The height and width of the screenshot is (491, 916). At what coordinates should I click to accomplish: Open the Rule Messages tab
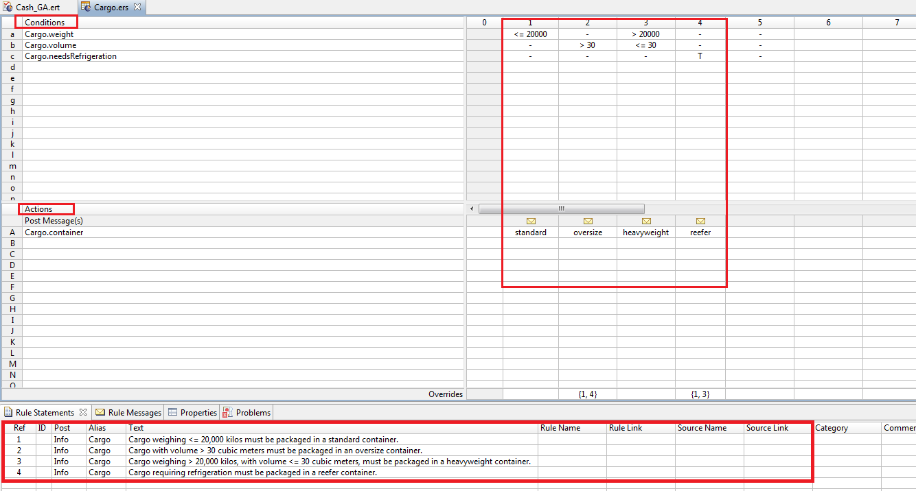(x=129, y=412)
